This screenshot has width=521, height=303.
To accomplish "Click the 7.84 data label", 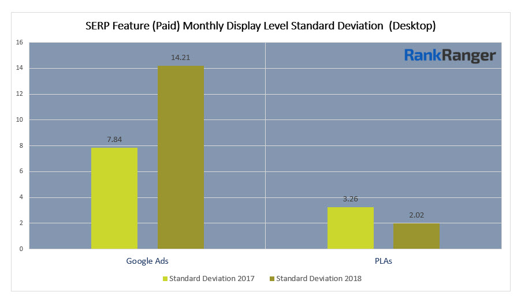I will click(x=114, y=140).
